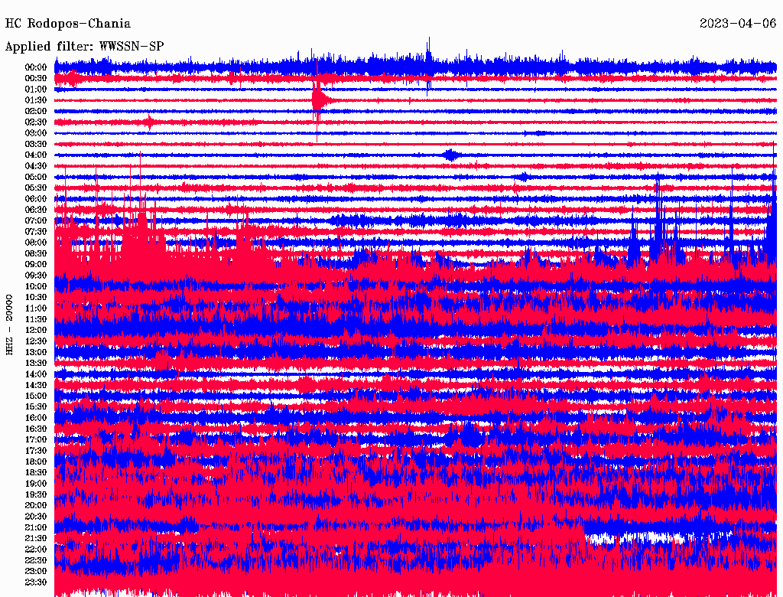783x597 pixels.
Task: Click the '15:00' time label
Action: [36, 396]
